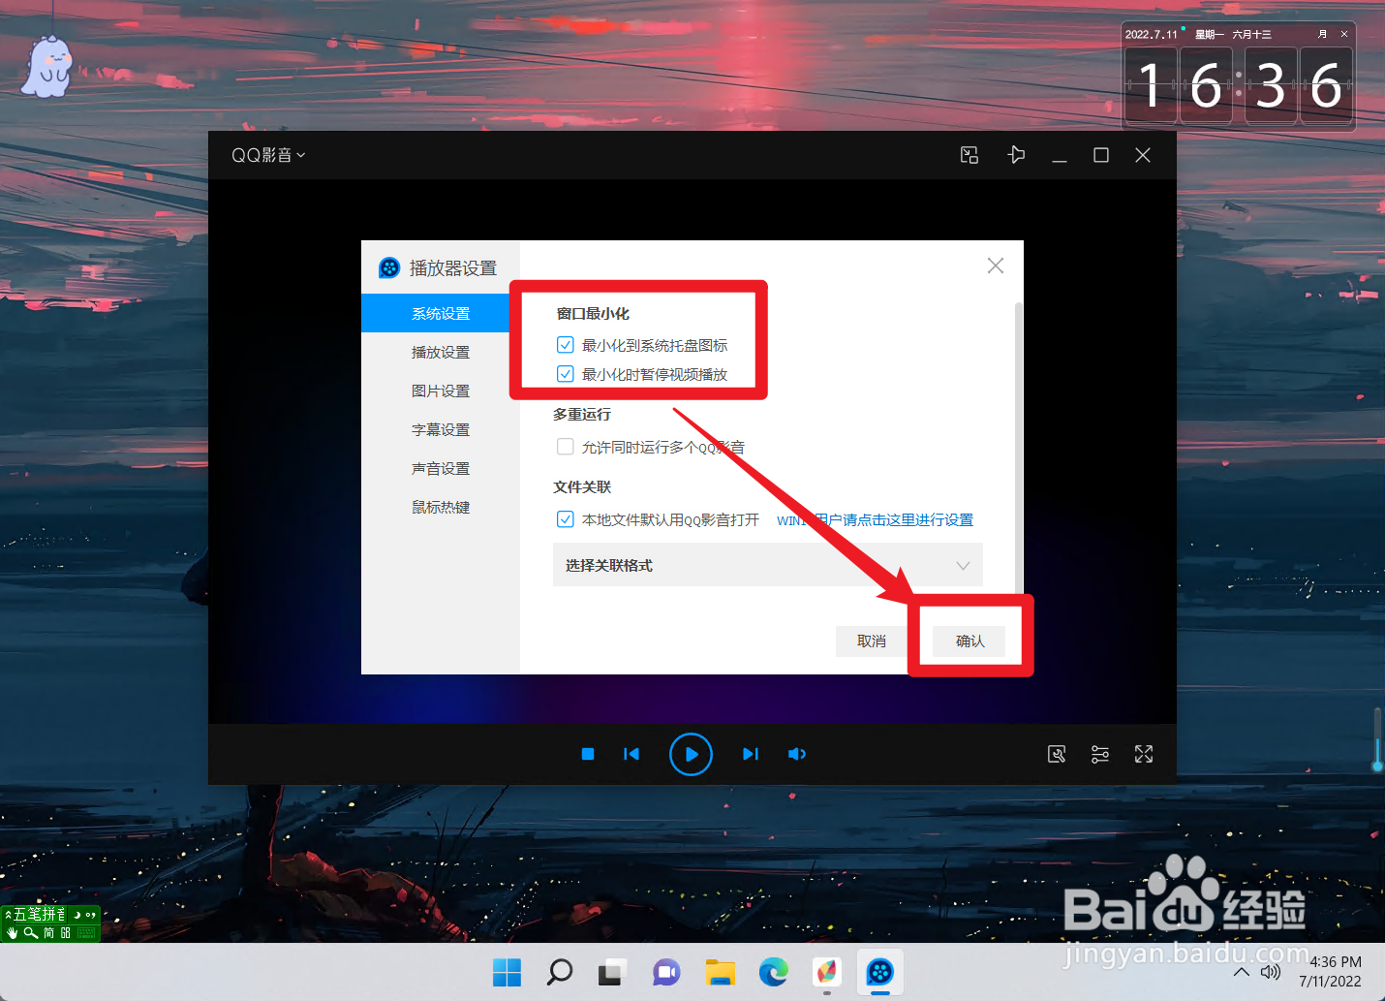Select the 系统设置 tab

[441, 313]
